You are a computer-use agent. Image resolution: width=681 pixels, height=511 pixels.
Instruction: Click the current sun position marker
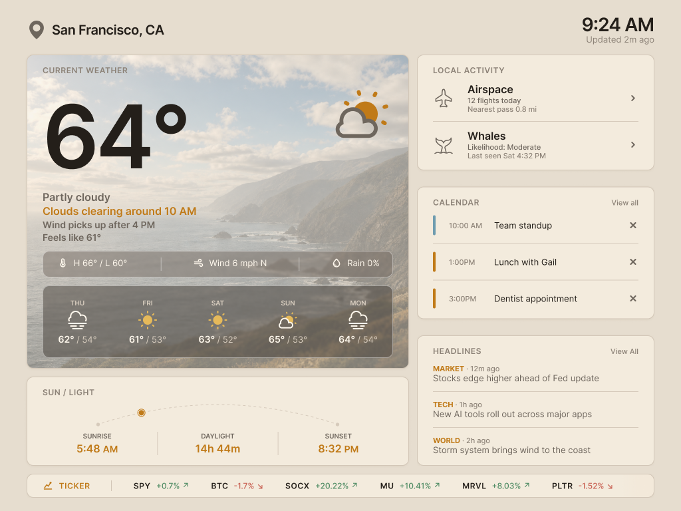pos(141,413)
